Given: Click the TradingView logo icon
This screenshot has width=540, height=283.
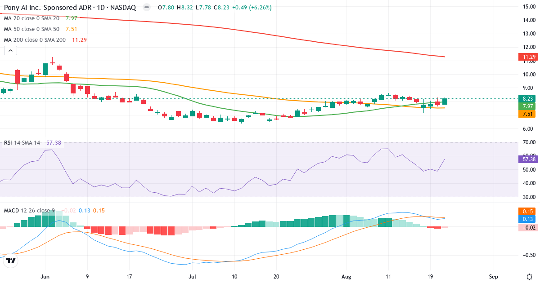Looking at the screenshot, I should click(x=11, y=260).
